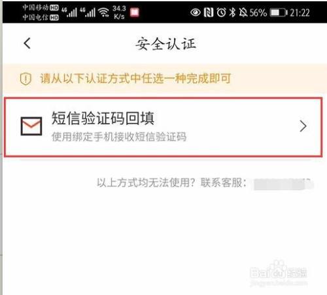Image resolution: width=327 pixels, height=295 pixels.
Task: Tap the Bluetooth status icon
Action: pyautogui.click(x=232, y=12)
